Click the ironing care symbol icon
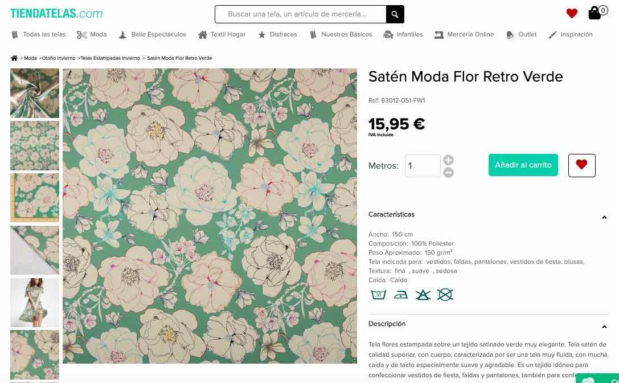The width and height of the screenshot is (619, 383). pyautogui.click(x=401, y=295)
